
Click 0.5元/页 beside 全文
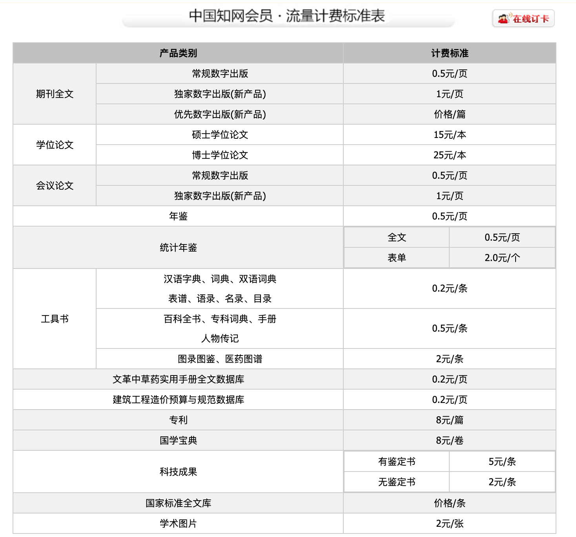[x=502, y=237]
